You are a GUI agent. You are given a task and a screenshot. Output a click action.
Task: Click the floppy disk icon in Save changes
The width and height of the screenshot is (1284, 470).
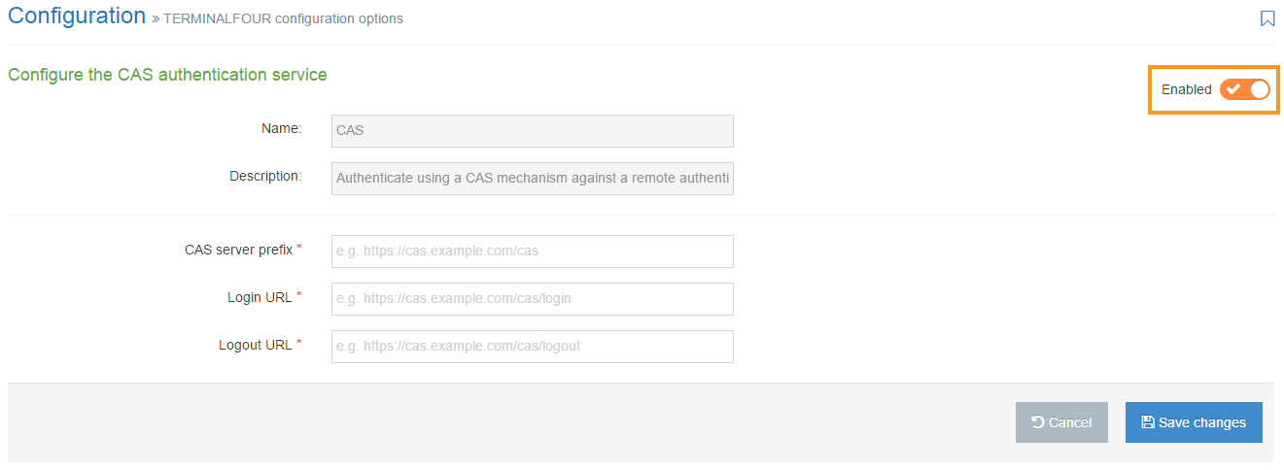coord(1148,422)
